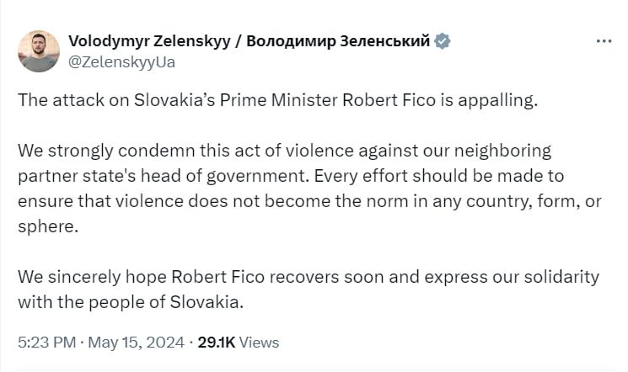Open the @ZelenskyyUa handle link

coord(121,61)
